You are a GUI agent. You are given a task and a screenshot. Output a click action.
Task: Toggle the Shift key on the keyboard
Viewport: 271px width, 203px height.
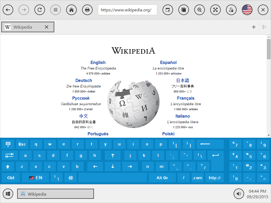coord(8,167)
